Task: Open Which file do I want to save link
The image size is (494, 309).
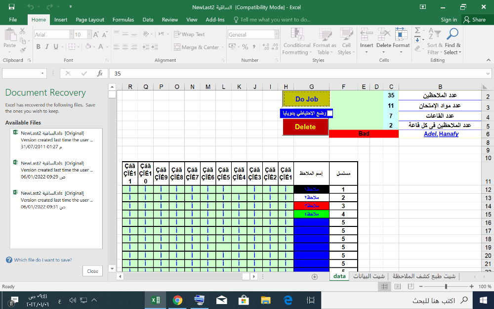Action: (x=43, y=260)
